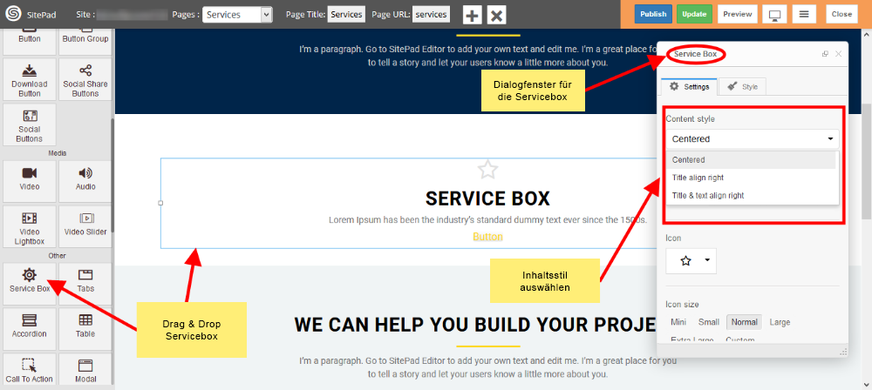Open the Content style dropdown
872x390 pixels.
pos(753,139)
